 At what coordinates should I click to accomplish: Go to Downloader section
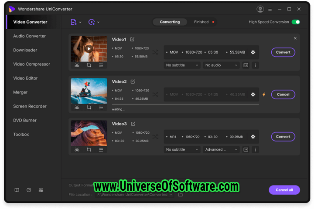25,50
